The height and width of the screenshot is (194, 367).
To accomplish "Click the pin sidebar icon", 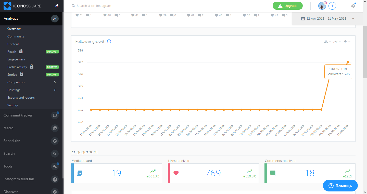I will pos(57,6).
